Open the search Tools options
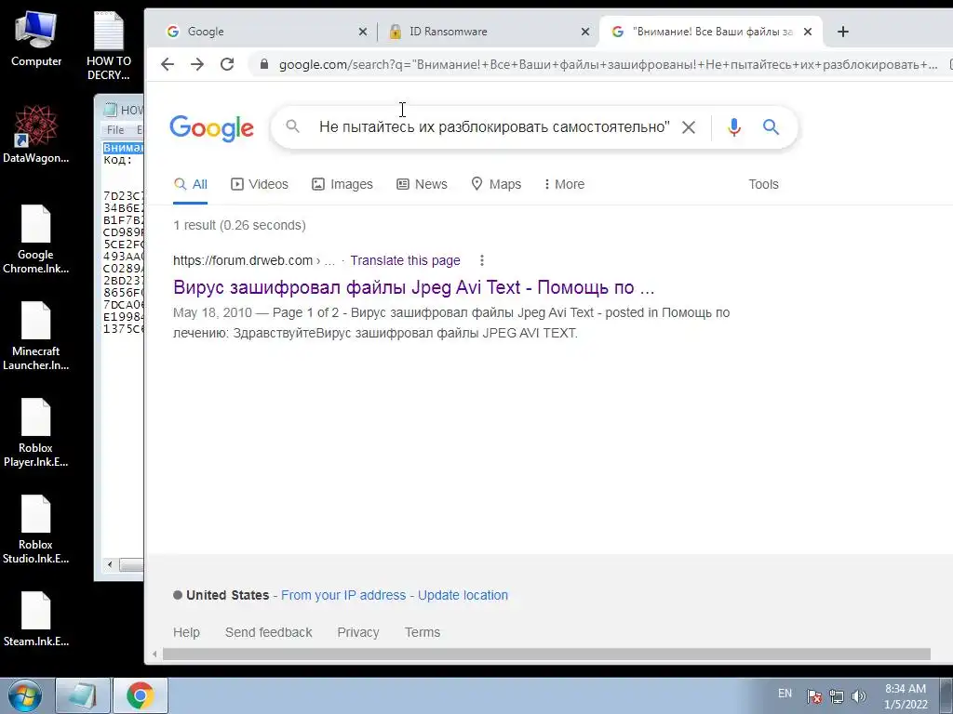The image size is (953, 714). [763, 184]
